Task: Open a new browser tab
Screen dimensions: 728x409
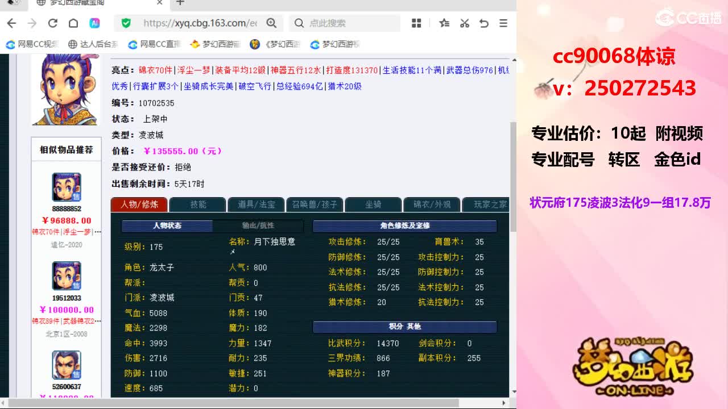Action: [x=180, y=3]
